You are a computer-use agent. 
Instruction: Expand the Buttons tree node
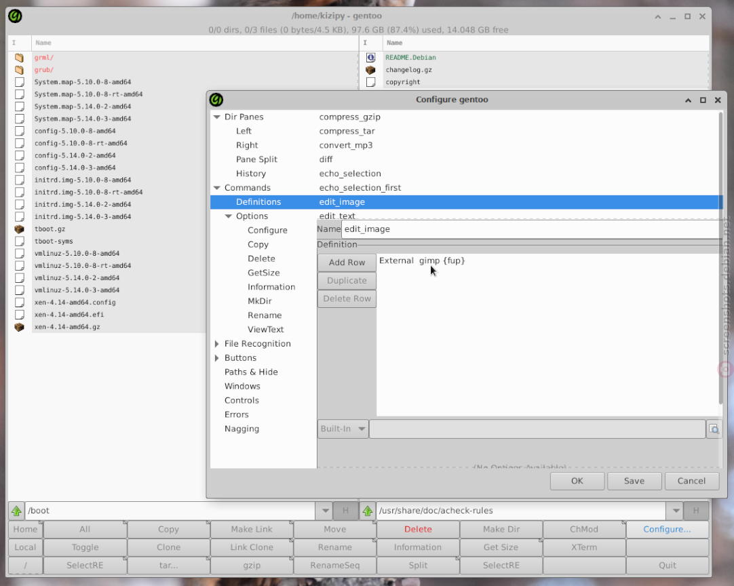[x=216, y=358]
